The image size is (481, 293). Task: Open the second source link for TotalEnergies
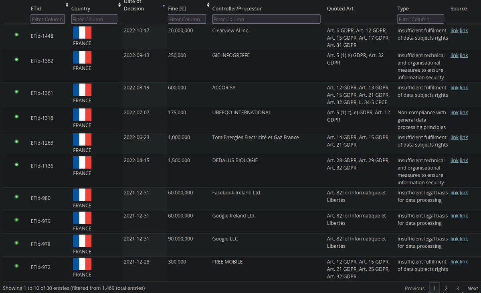click(464, 137)
